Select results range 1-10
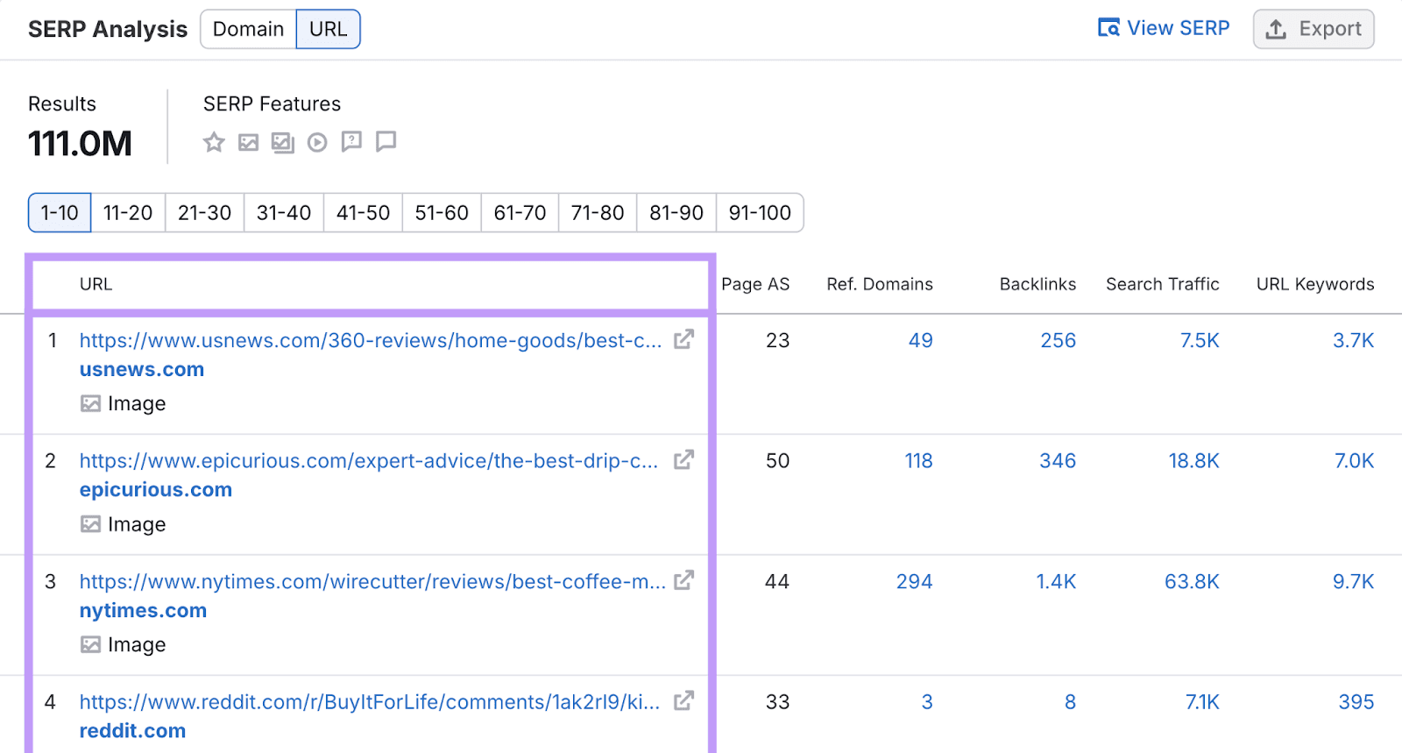Image resolution: width=1402 pixels, height=753 pixels. click(60, 212)
